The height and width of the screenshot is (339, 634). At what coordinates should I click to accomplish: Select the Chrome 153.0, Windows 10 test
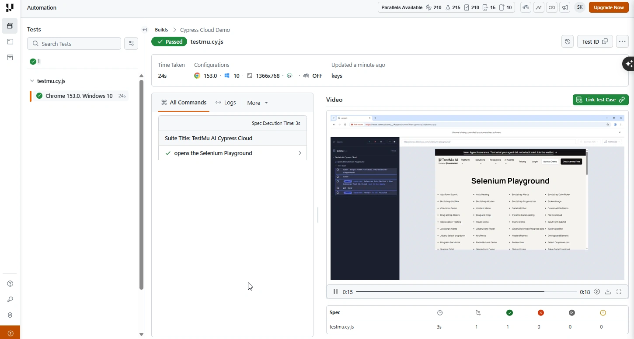coord(79,96)
